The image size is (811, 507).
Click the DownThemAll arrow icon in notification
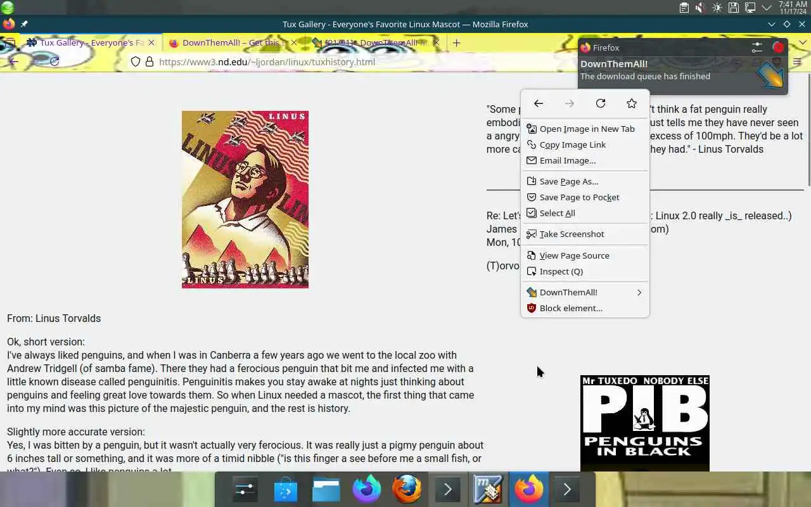click(770, 75)
